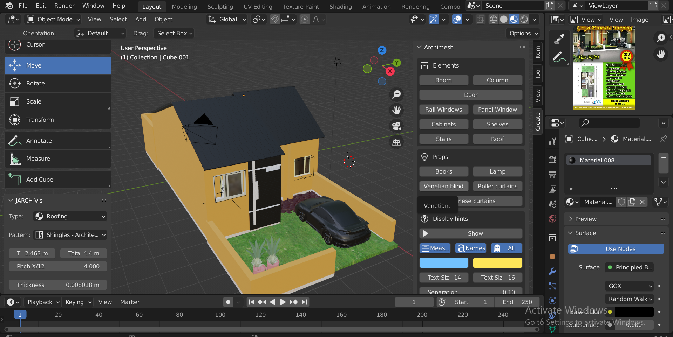Open the Pattern Shingles dropdown

pyautogui.click(x=70, y=235)
